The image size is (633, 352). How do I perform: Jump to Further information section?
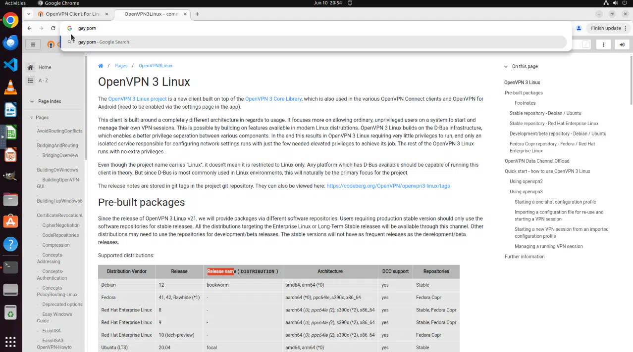pos(525,257)
